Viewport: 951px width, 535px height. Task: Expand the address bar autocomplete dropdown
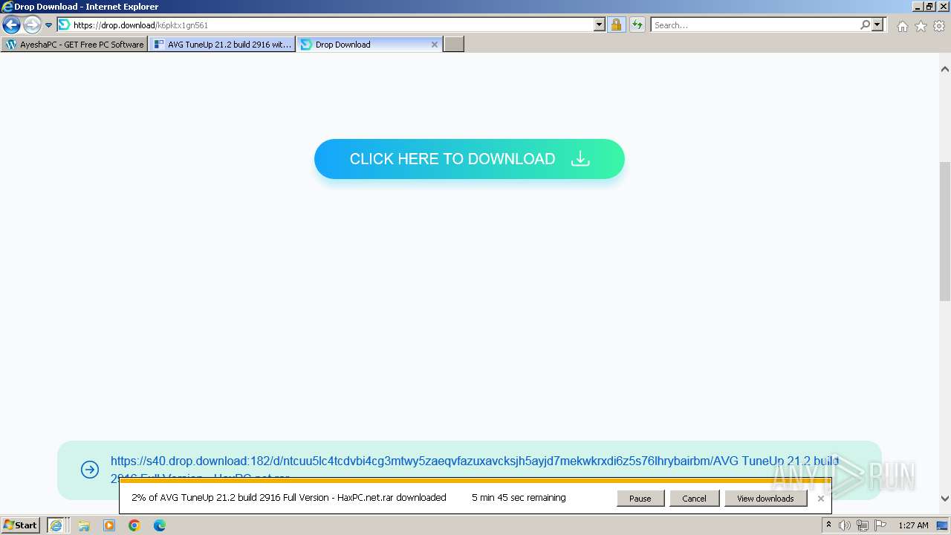click(600, 25)
